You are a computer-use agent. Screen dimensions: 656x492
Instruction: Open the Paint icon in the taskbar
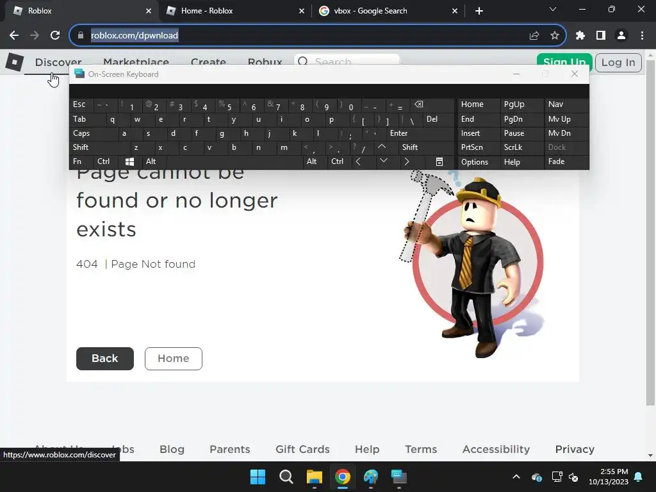coord(371,477)
